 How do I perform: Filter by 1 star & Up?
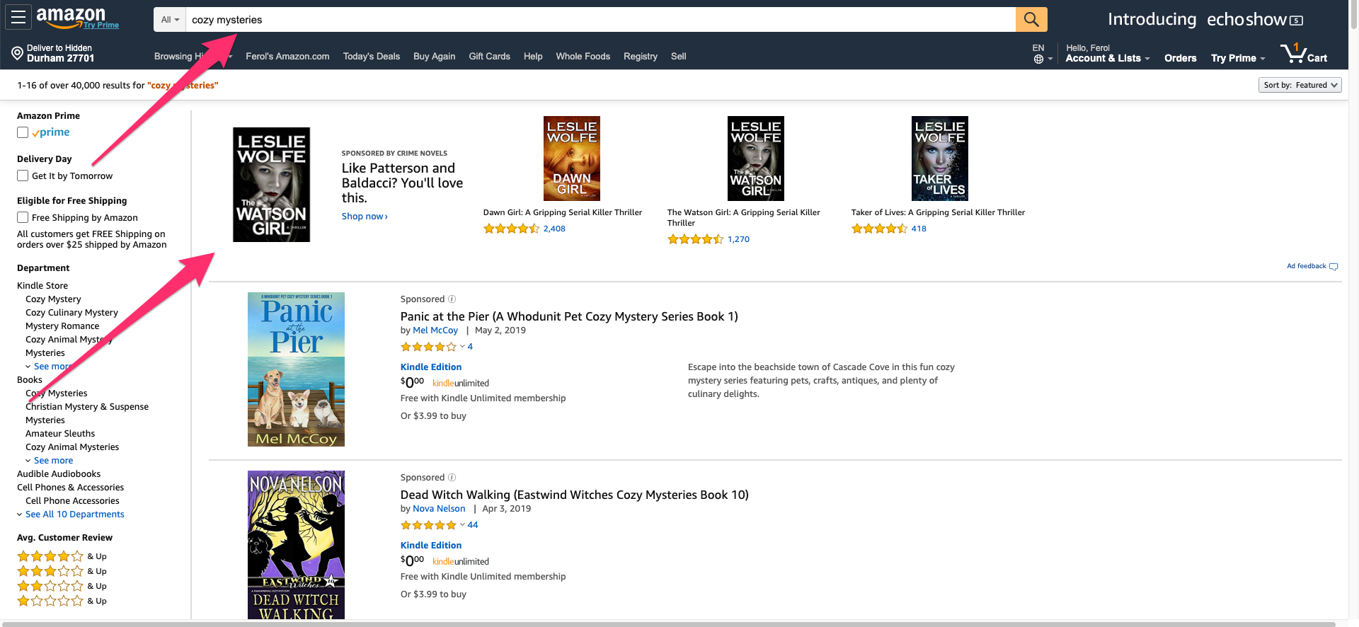click(62, 601)
